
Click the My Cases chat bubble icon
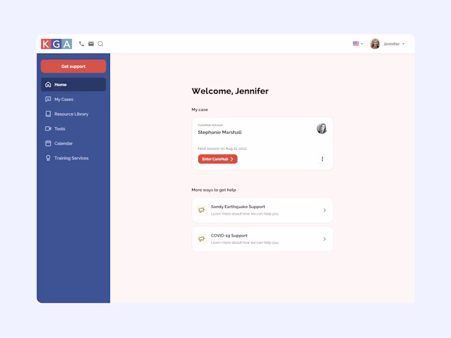[x=48, y=99]
